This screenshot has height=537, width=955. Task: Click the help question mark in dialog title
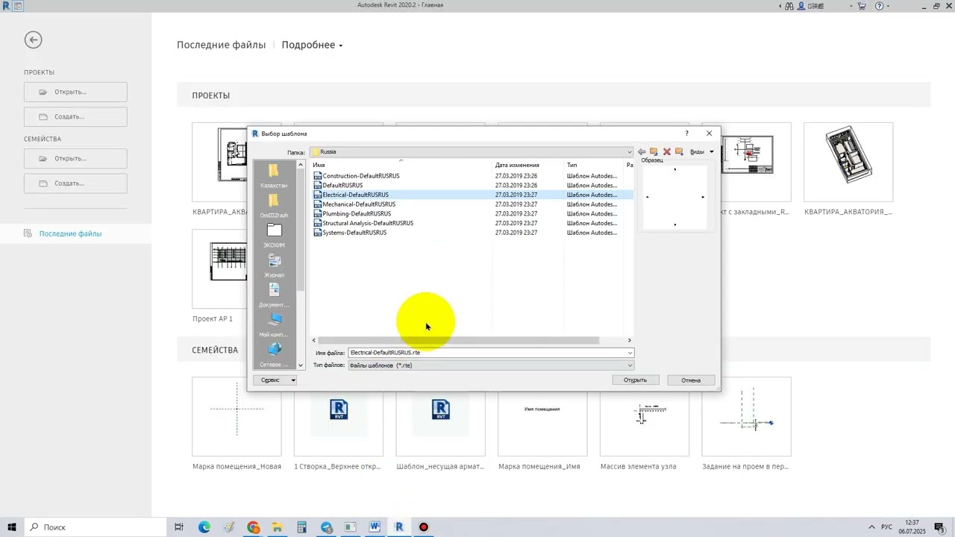687,134
